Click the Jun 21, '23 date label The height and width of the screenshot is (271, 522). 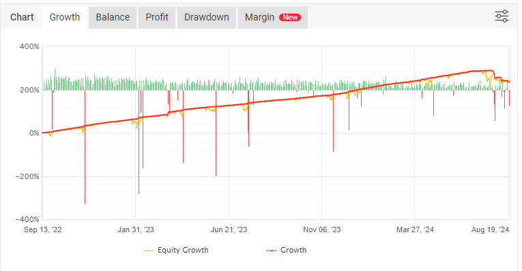229,229
